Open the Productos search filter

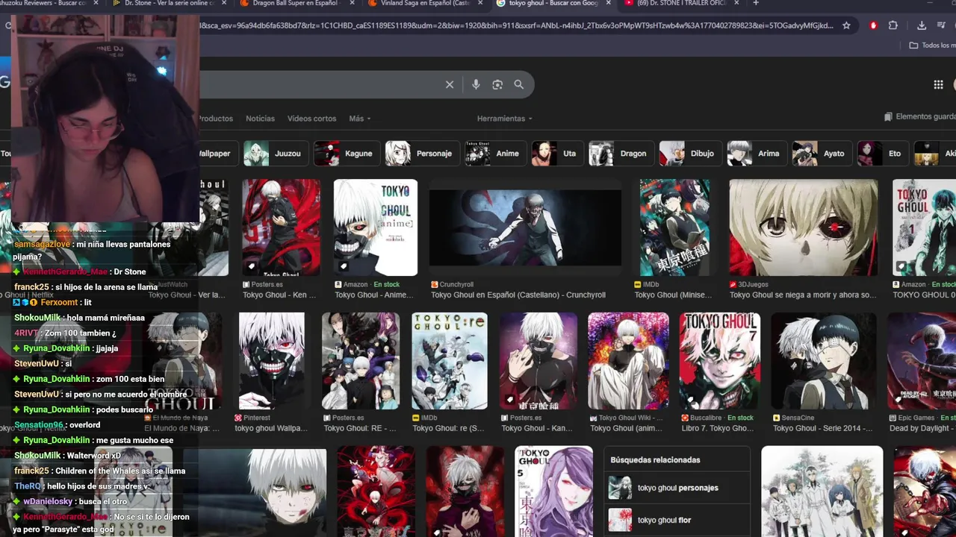pyautogui.click(x=215, y=119)
